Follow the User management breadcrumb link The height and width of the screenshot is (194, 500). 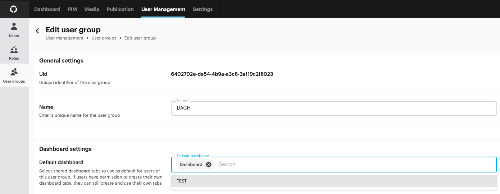pos(64,38)
